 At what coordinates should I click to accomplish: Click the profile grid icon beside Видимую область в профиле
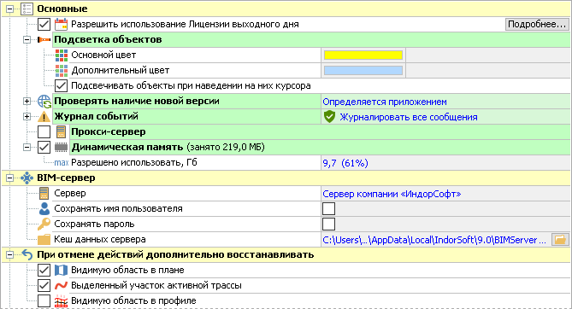[61, 301]
